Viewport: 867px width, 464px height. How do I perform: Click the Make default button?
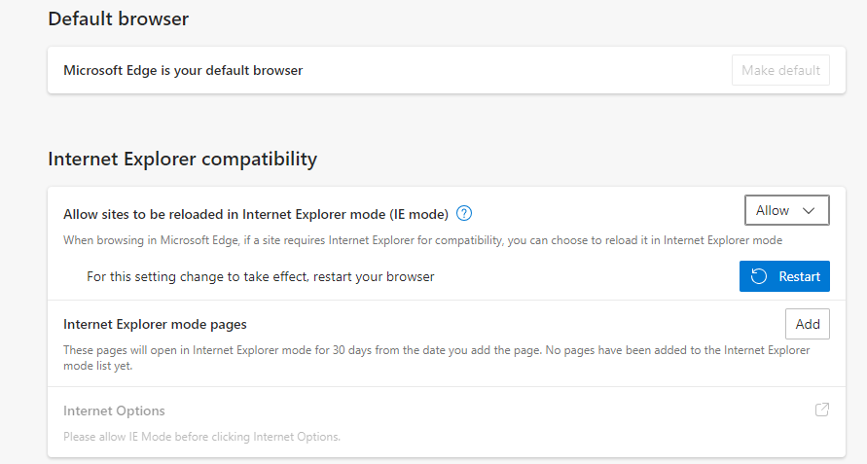[780, 70]
